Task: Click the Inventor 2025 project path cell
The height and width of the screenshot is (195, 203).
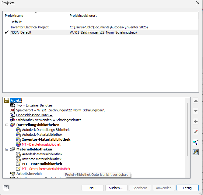Action: click(x=109, y=27)
